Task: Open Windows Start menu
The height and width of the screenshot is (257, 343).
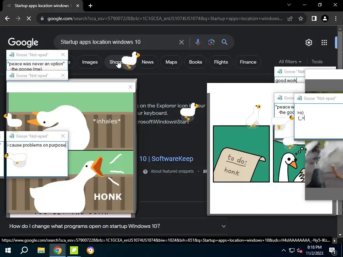Action: pyautogui.click(x=8, y=250)
